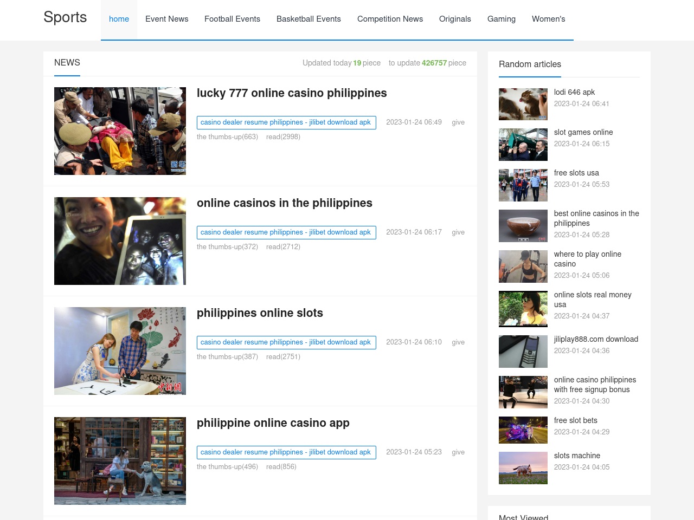Click phone thumbnail beside 'jiliplay888.com download'
Screen dimensions: 694x520
(523, 352)
